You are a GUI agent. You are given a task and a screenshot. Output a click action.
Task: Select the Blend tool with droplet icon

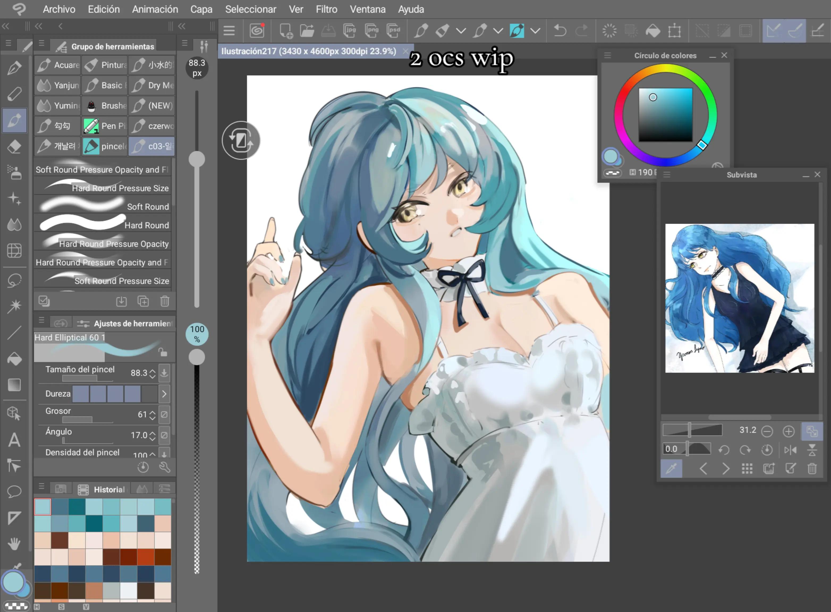click(14, 224)
